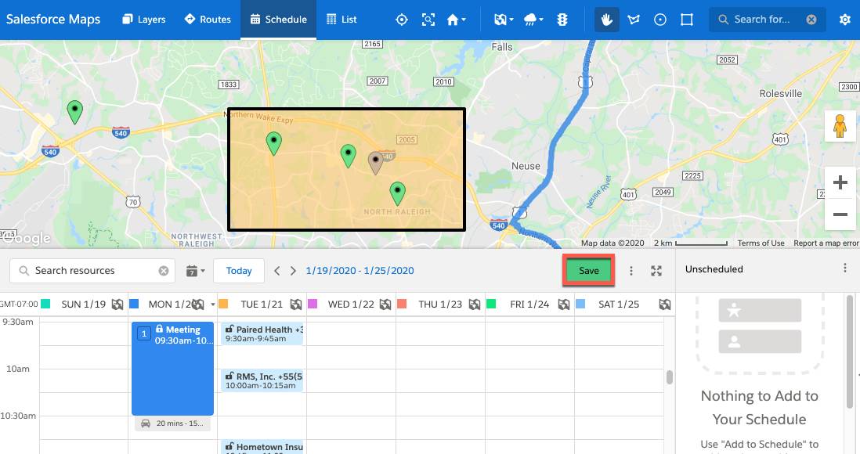Click the TUE 1/21 orange color swatch
Viewport: 860px width, 454px height.
pos(223,304)
